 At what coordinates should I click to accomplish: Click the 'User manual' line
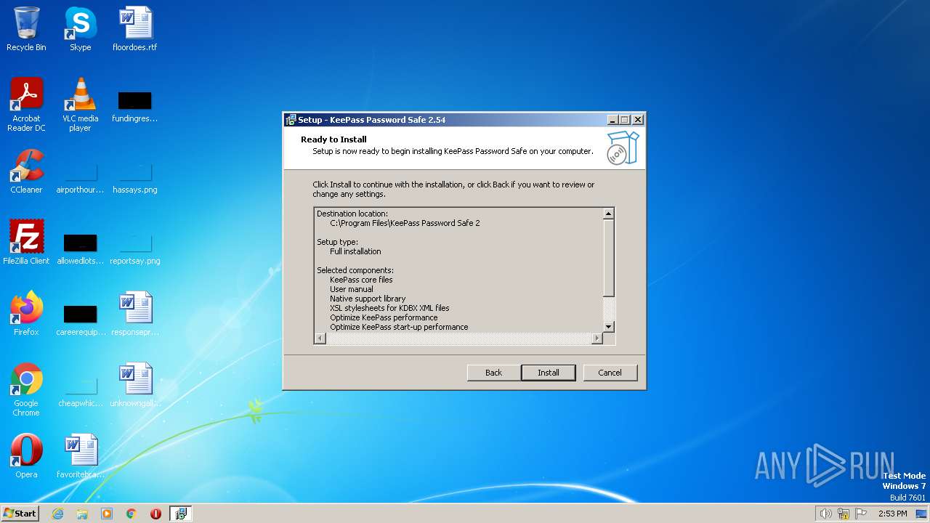(x=352, y=289)
